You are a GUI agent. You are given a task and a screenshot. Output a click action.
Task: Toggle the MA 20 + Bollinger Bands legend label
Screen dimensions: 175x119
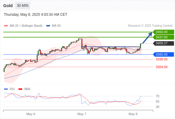[x=26, y=26]
